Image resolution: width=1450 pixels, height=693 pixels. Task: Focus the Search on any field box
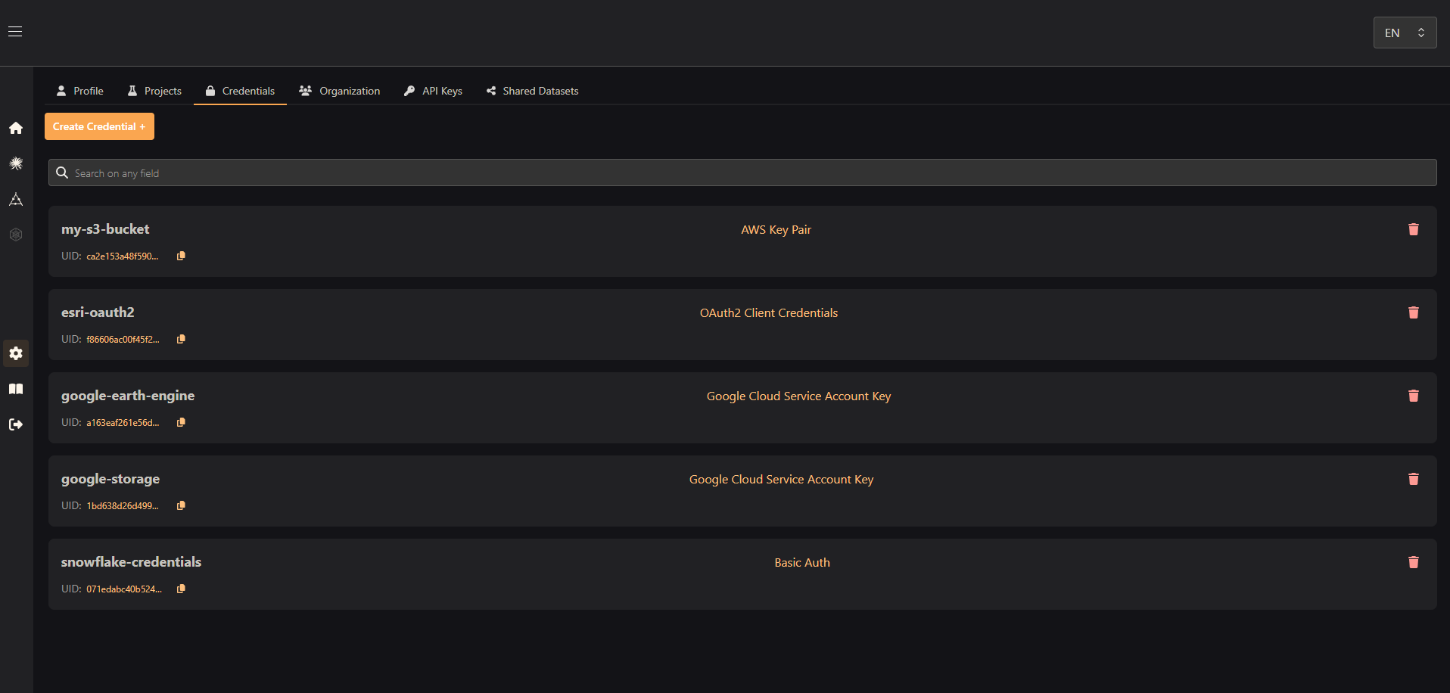[742, 172]
